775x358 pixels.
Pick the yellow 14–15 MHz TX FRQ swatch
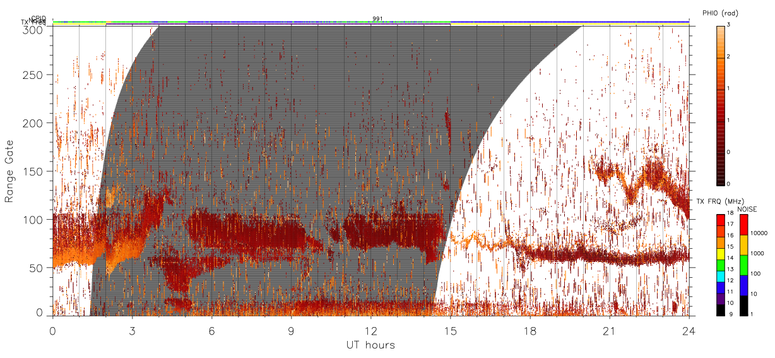pyautogui.click(x=721, y=254)
